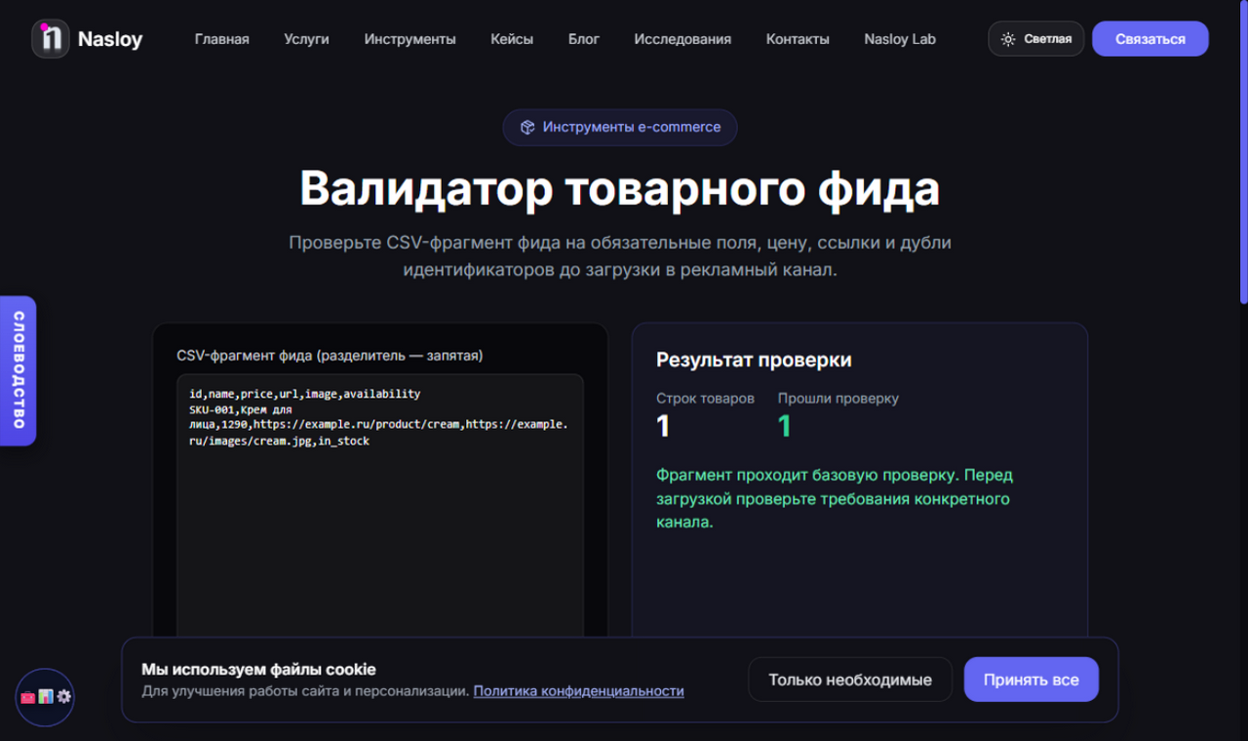The image size is (1248, 741).
Task: Click the CSV-фрагмент фида field label
Action: (x=330, y=355)
